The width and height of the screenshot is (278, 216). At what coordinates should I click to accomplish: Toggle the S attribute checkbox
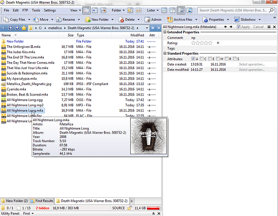[235, 59]
